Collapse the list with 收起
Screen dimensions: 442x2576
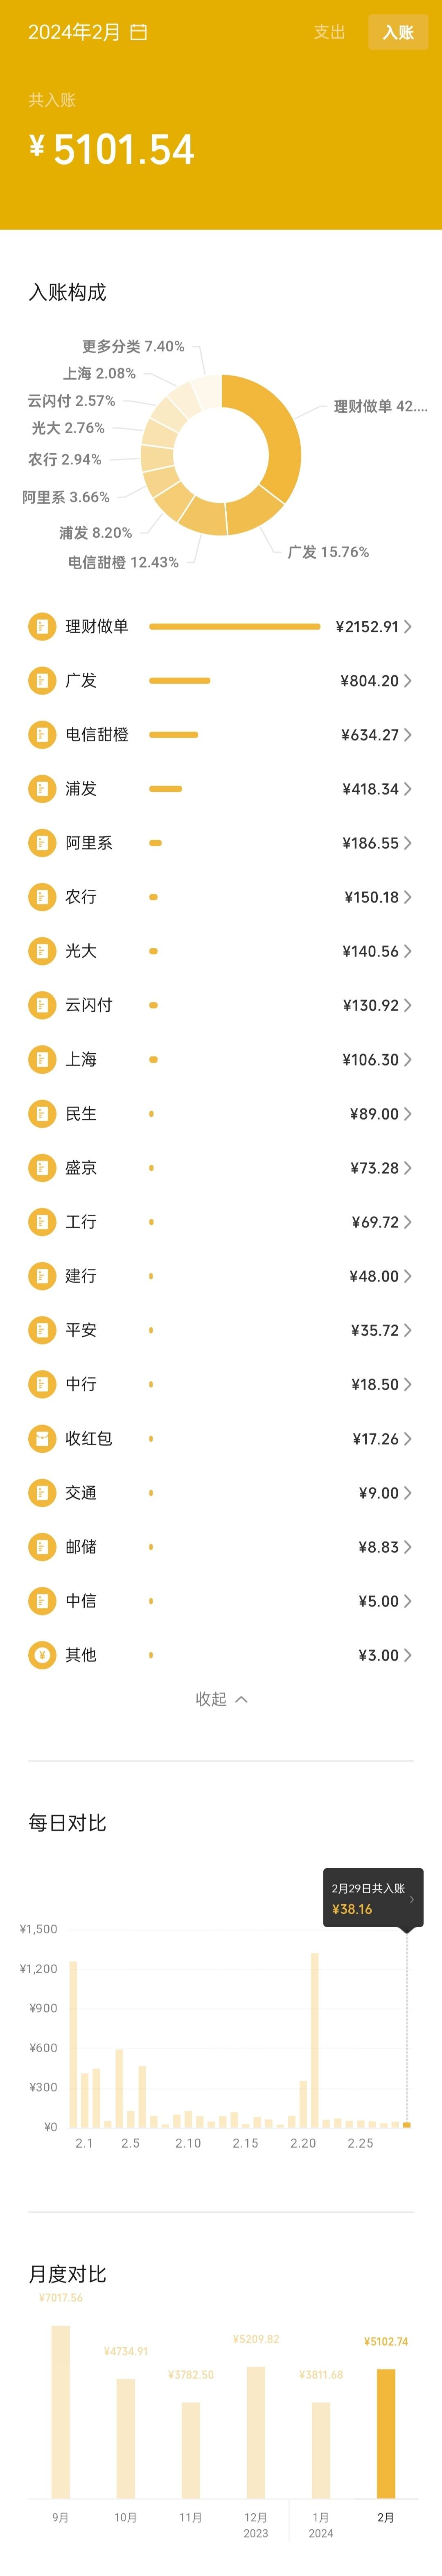tap(221, 1699)
